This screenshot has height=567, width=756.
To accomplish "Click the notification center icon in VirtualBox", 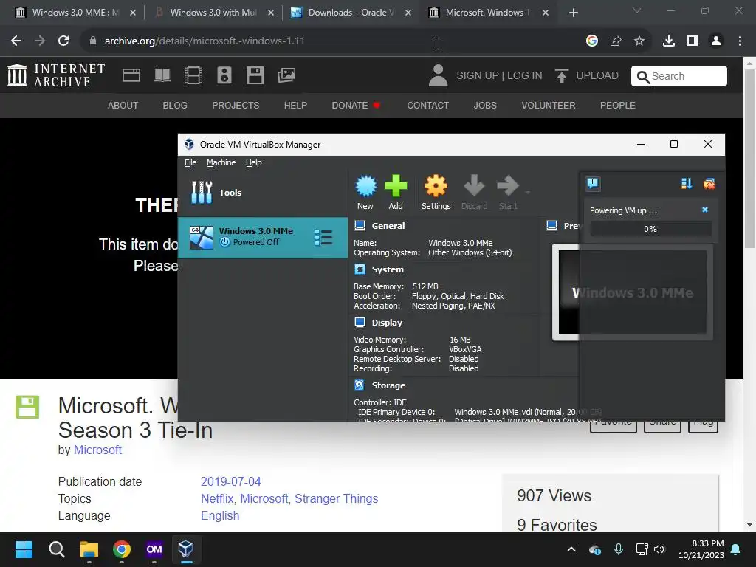I will point(593,183).
